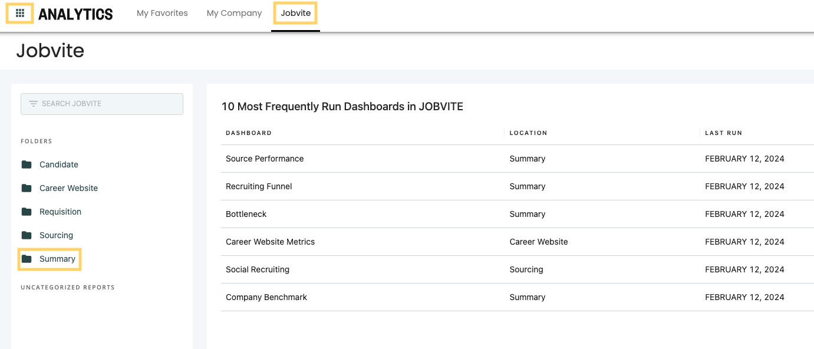Screen dimensions: 814x349
Task: Click the Jobvite page title
Action: click(x=50, y=51)
